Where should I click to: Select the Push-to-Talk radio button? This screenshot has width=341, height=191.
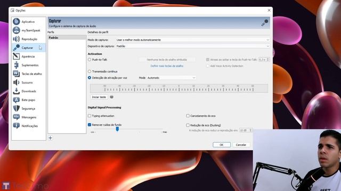coord(90,59)
